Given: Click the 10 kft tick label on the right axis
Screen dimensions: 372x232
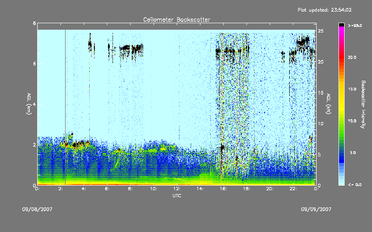Looking at the screenshot, I should click(321, 123).
